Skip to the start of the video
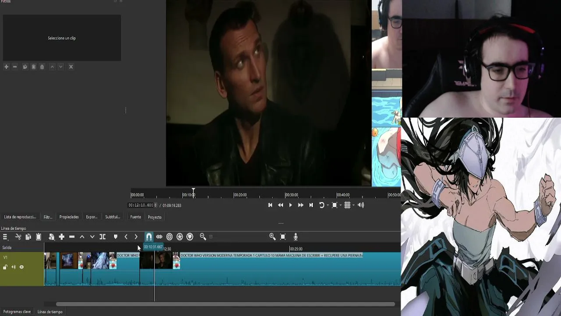This screenshot has height=316, width=561. 270,205
